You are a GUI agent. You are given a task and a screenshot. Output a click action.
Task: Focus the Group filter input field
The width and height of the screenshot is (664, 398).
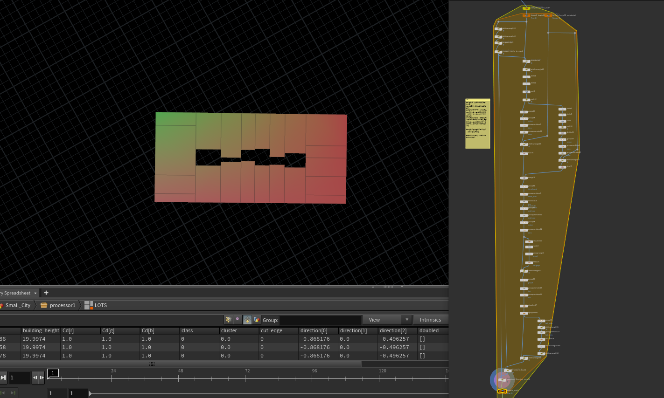(x=320, y=320)
